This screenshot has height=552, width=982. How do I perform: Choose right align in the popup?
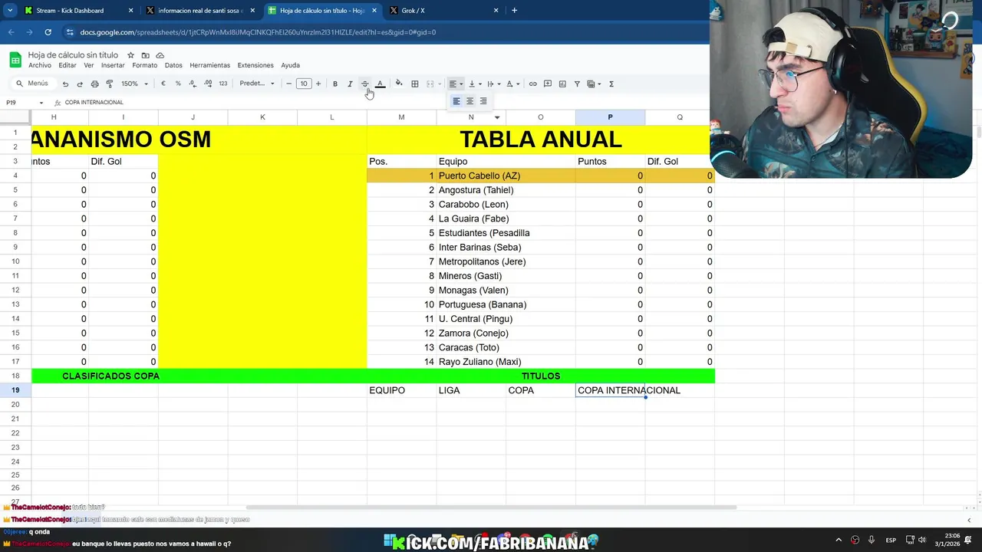pos(483,101)
